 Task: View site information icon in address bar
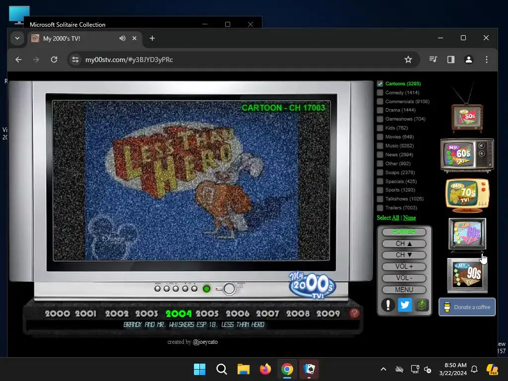point(75,60)
